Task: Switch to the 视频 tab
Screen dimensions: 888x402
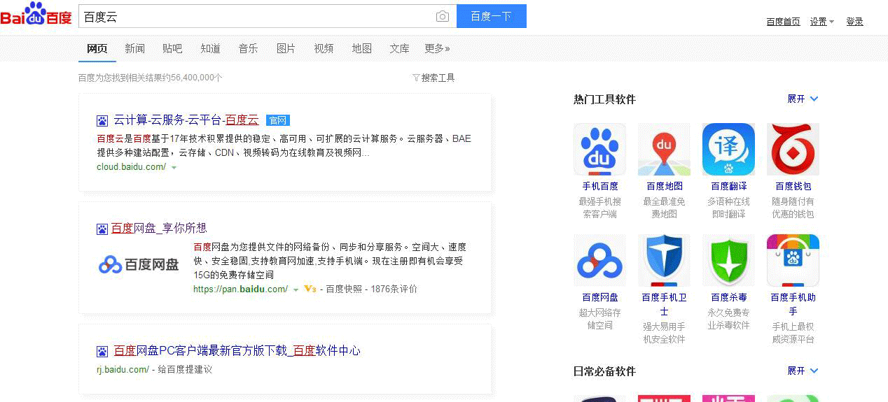Action: [324, 48]
